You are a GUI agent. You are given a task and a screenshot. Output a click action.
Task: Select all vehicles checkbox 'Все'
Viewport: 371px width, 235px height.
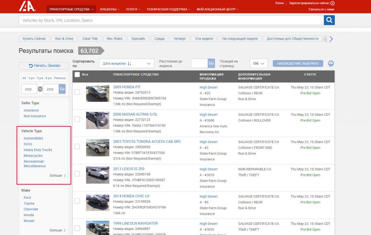pos(77,74)
